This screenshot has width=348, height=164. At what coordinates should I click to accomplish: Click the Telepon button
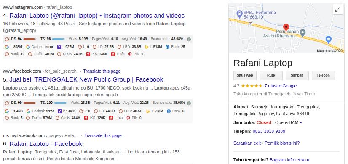tap(323, 75)
